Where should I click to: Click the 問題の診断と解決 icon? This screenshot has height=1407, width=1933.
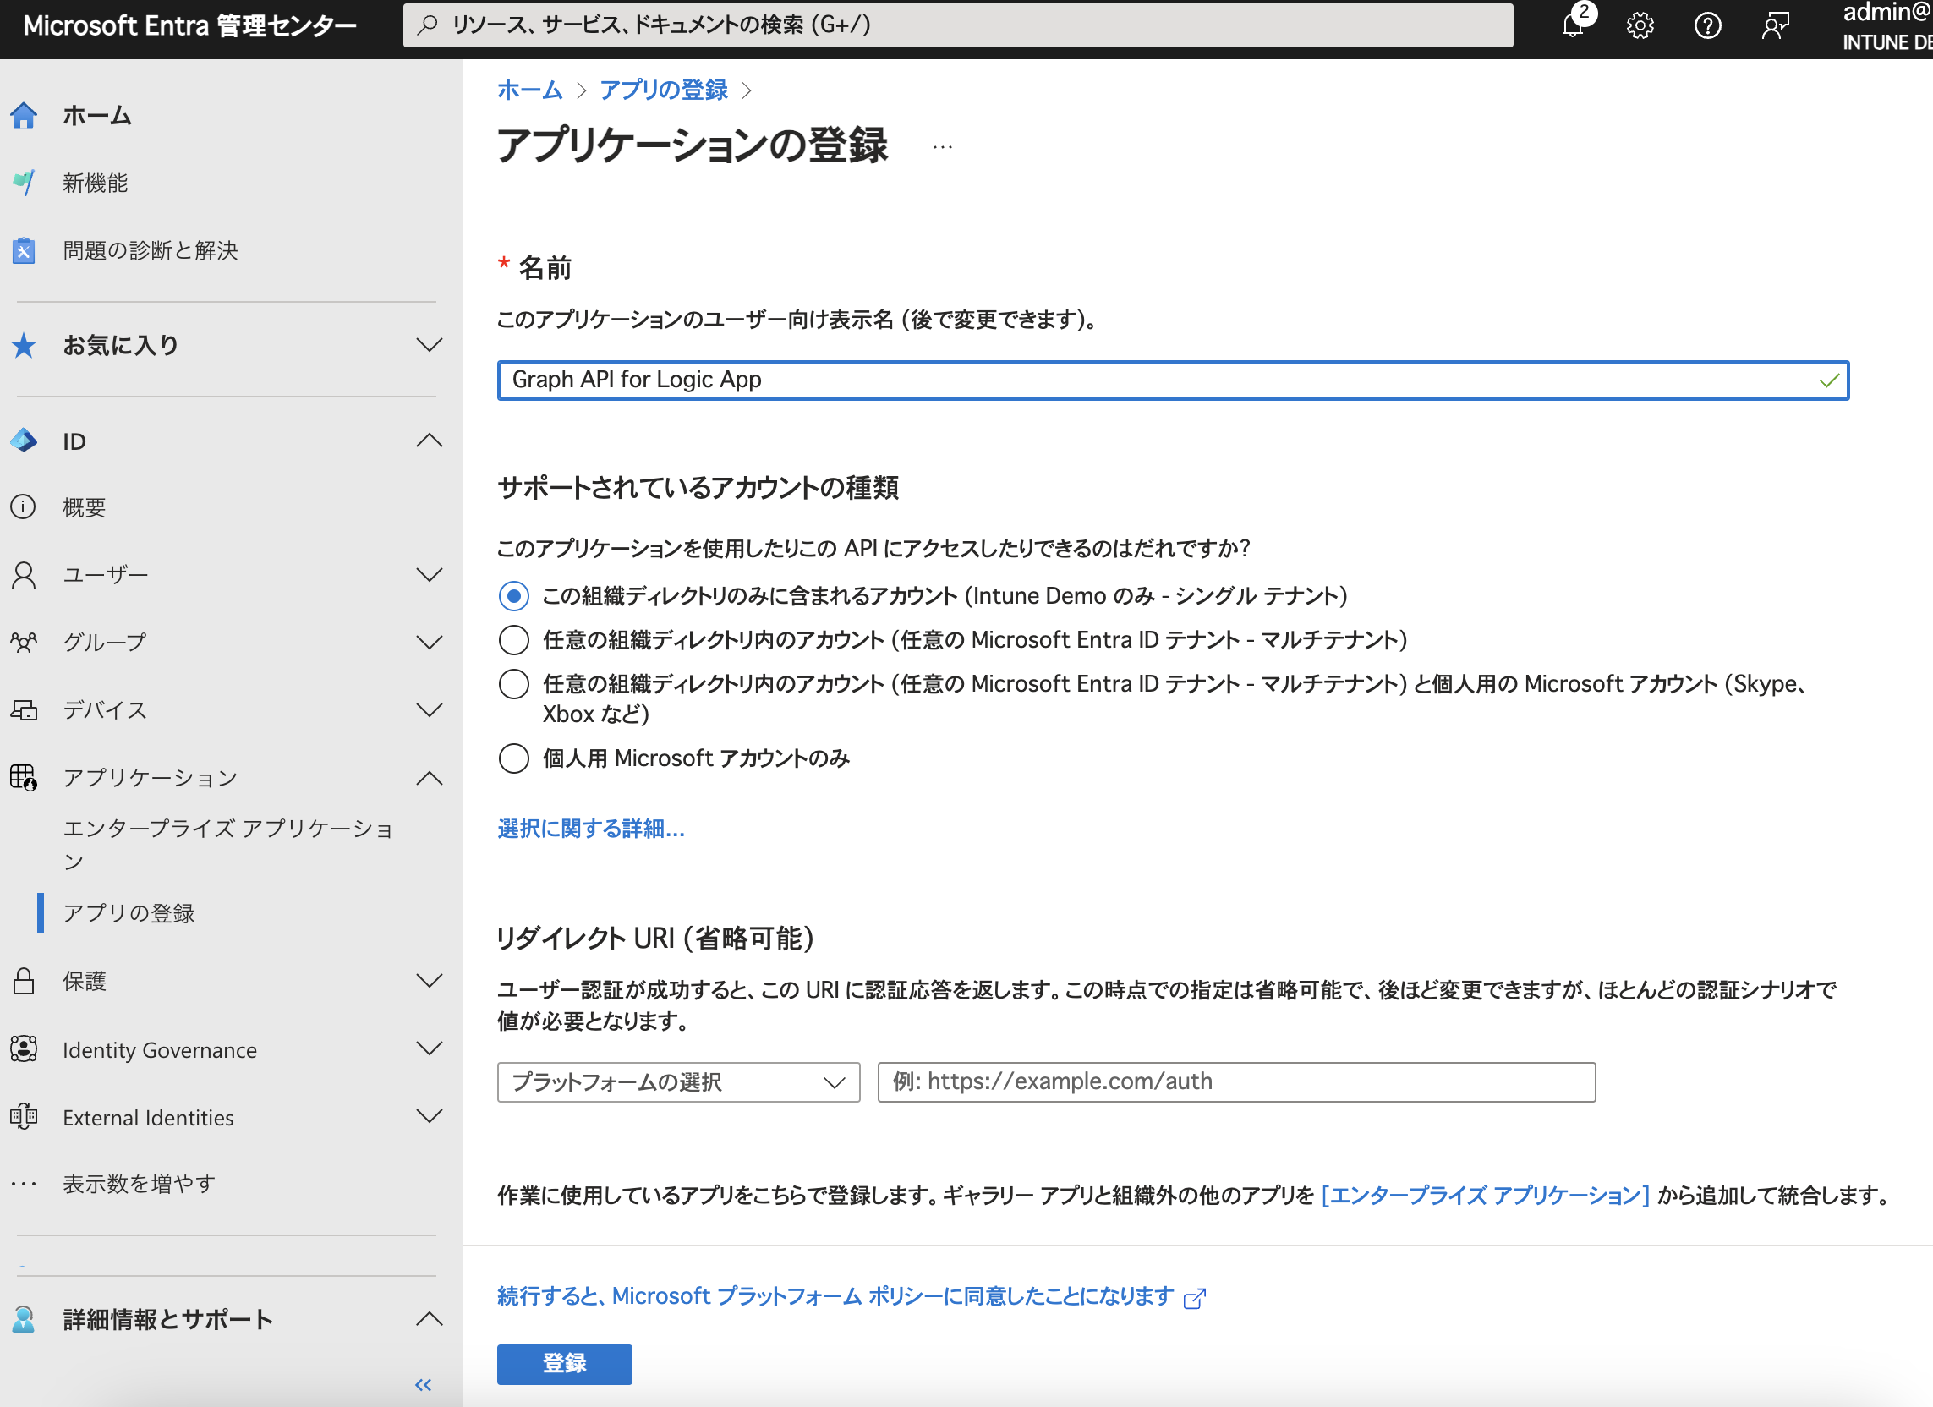pyautogui.click(x=24, y=250)
